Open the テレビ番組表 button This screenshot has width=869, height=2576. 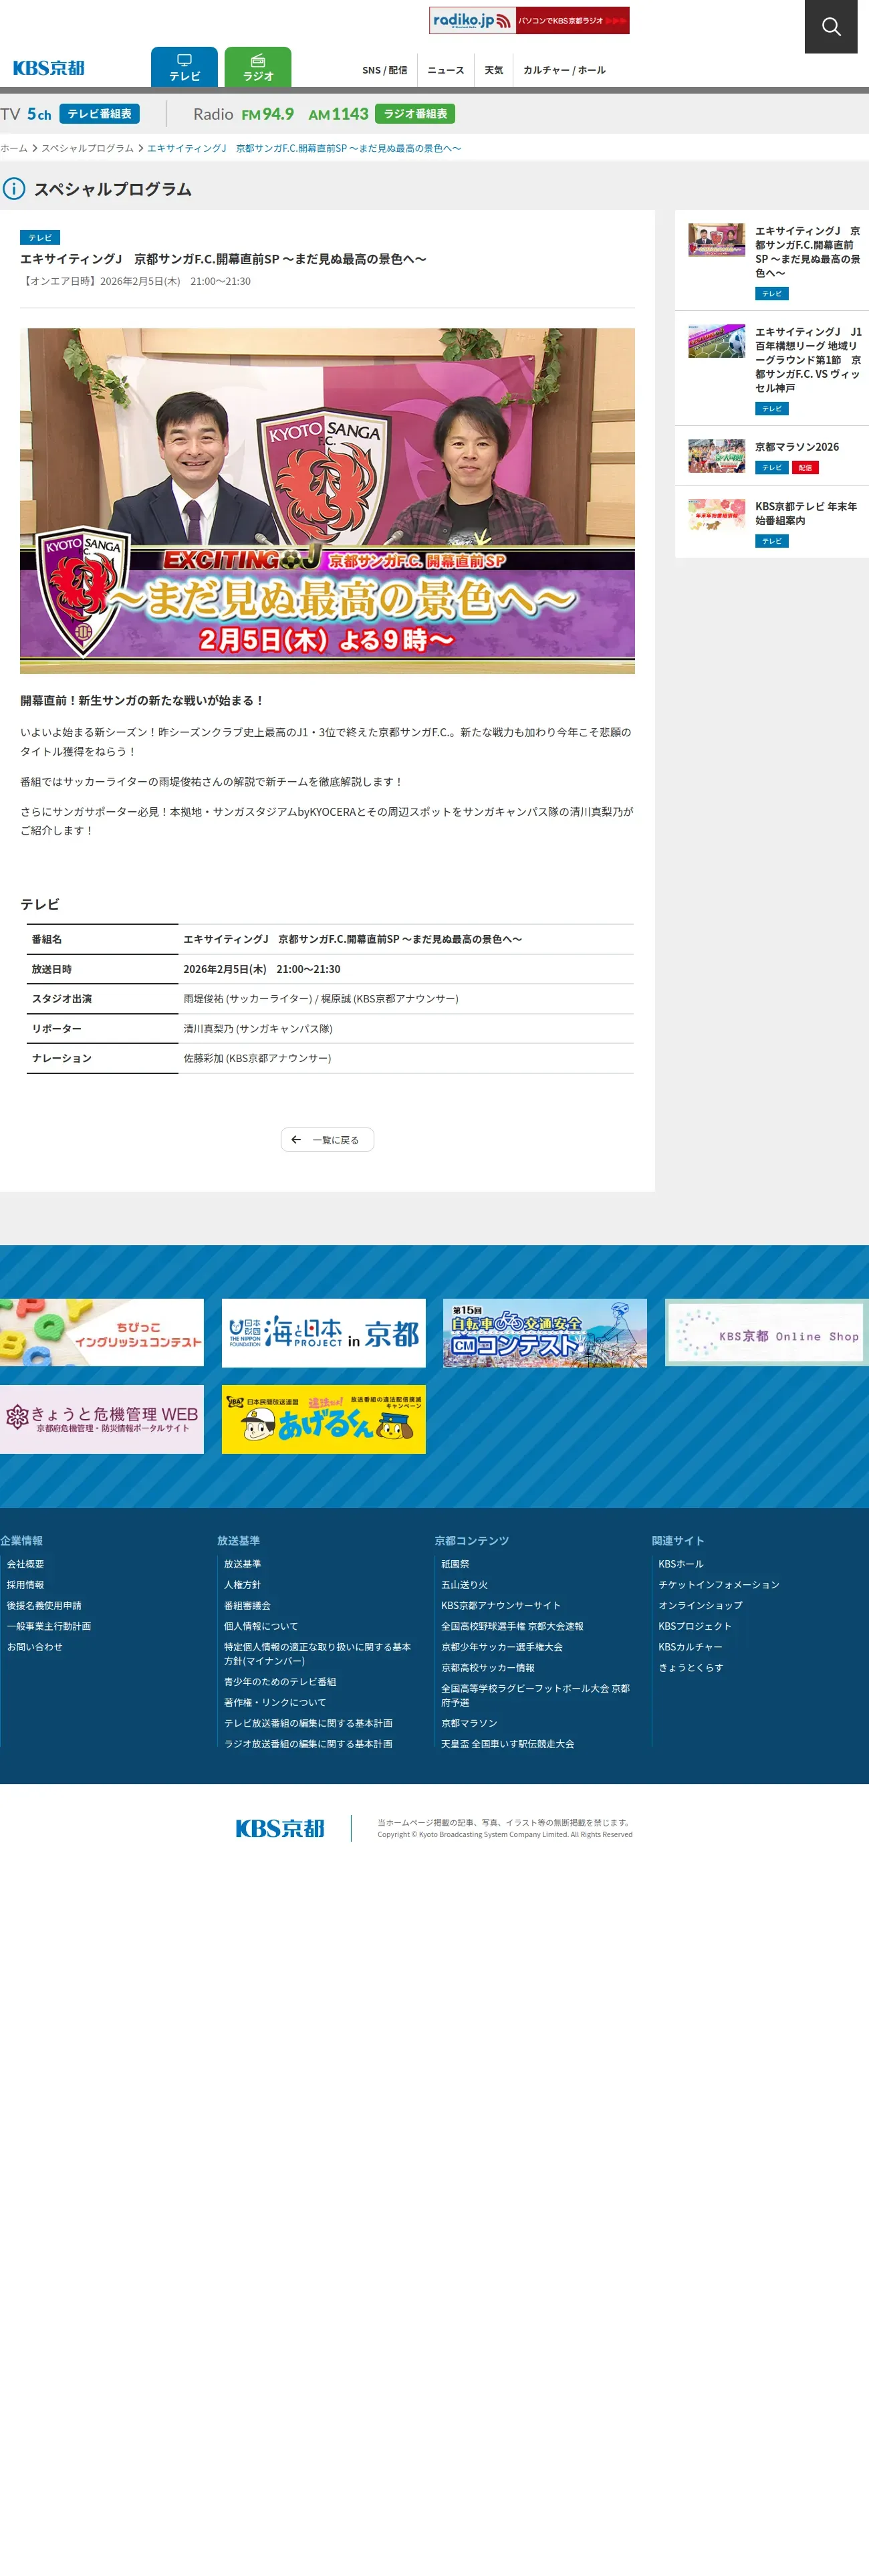coord(99,114)
